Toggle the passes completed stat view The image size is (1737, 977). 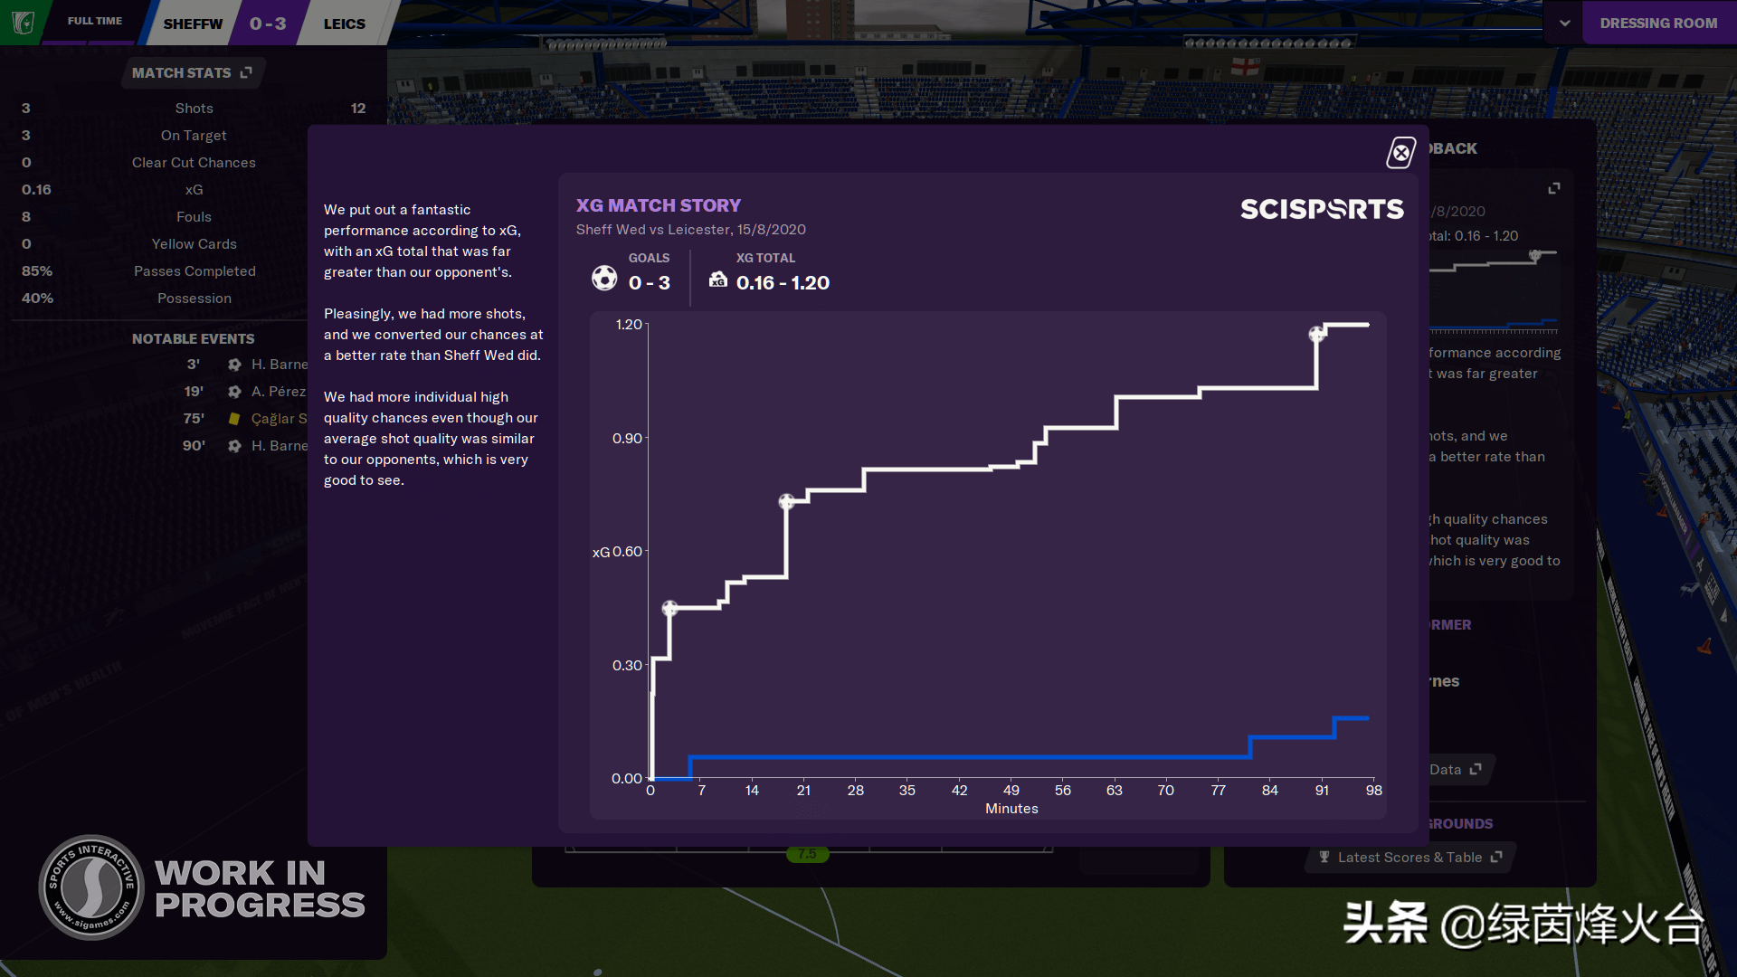click(x=194, y=270)
